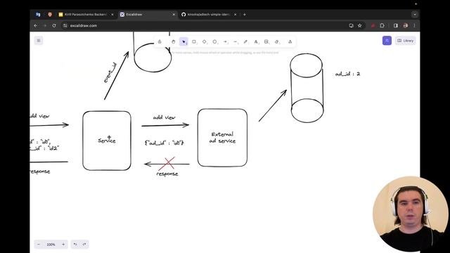The image size is (450, 253).
Task: Open a new browser tab
Action: coord(245,14)
